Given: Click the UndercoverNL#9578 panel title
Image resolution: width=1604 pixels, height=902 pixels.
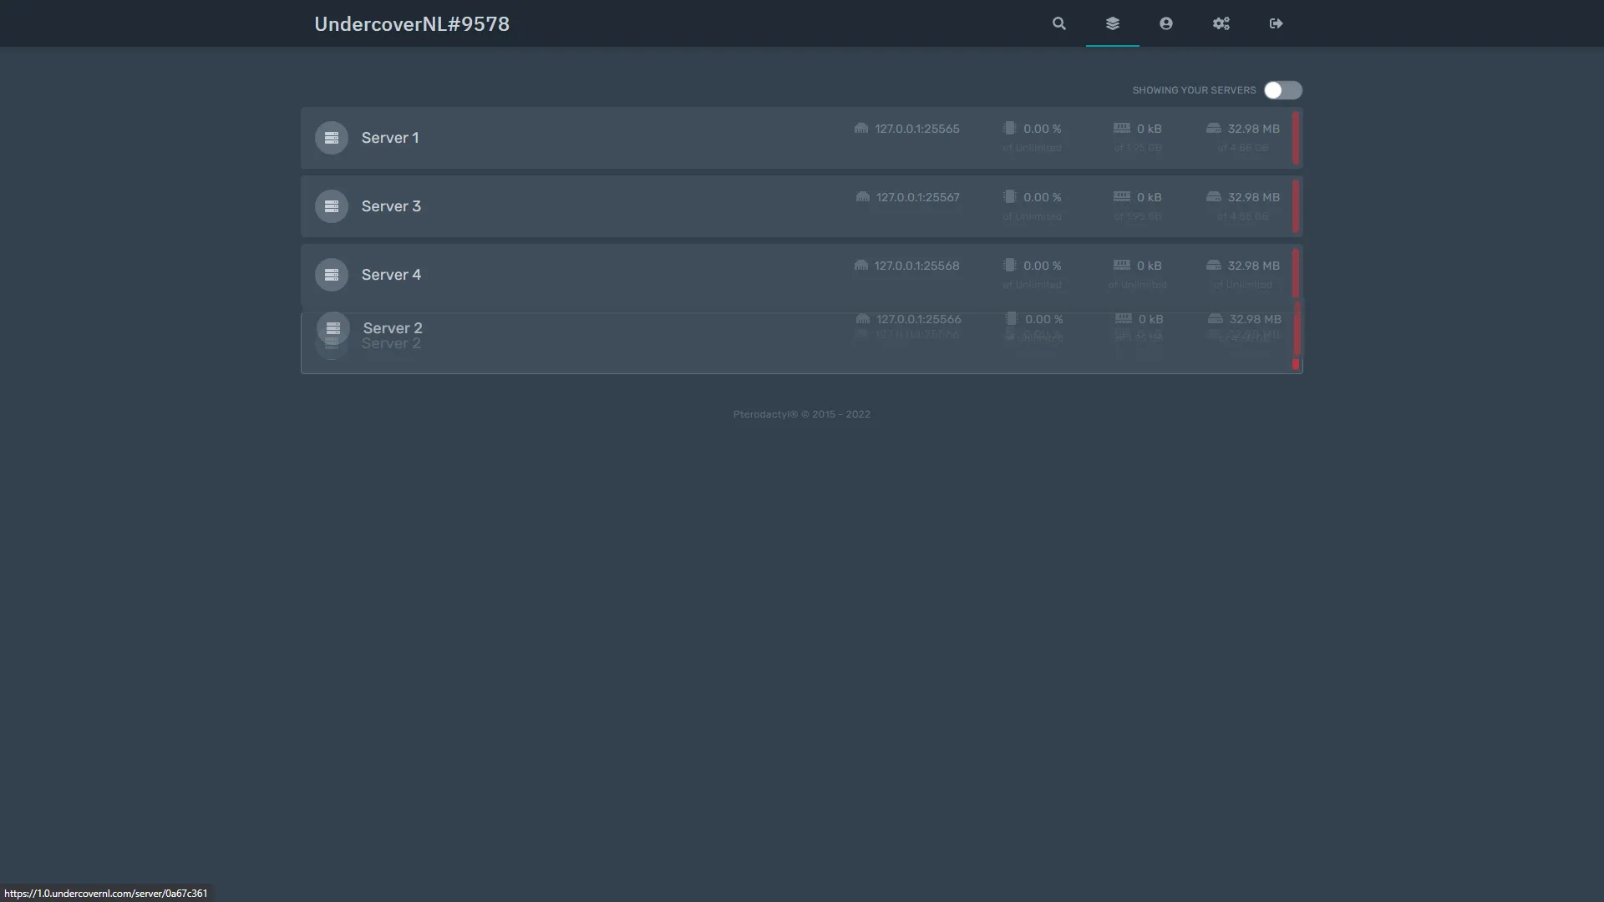Looking at the screenshot, I should pyautogui.click(x=412, y=24).
